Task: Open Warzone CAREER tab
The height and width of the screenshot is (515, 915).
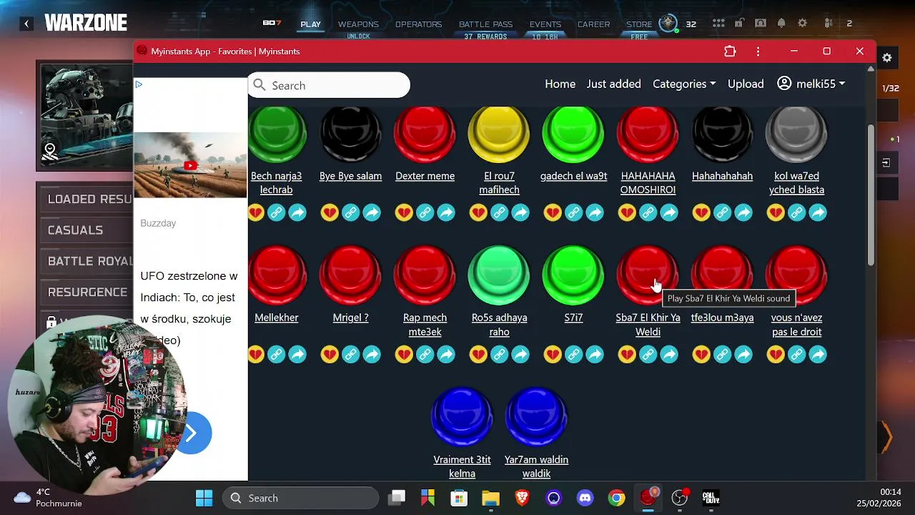Action: click(593, 24)
